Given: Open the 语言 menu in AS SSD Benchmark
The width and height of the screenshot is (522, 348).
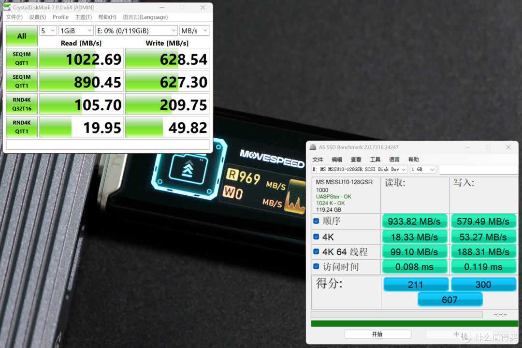Looking at the screenshot, I should (394, 159).
